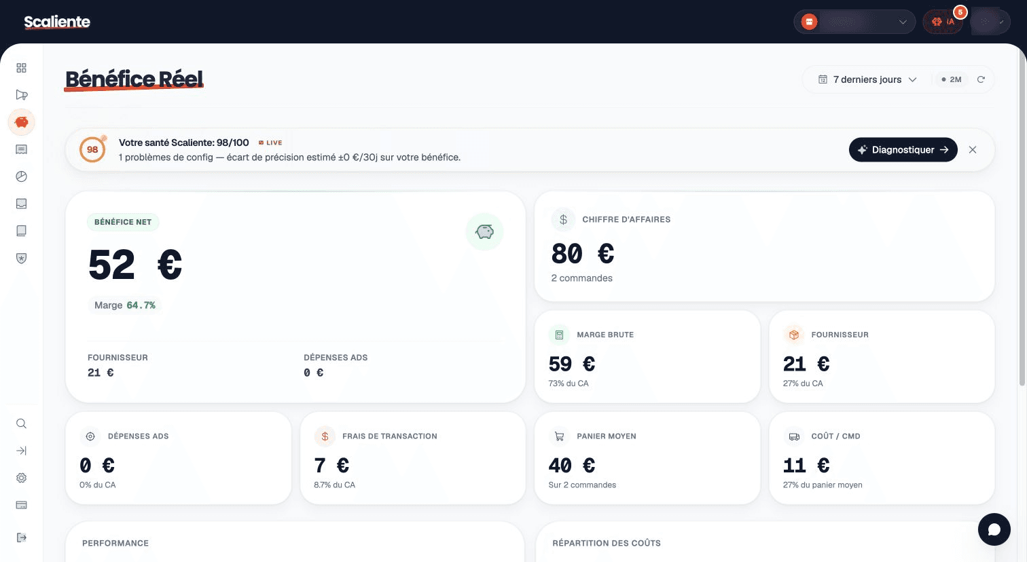
Task: Click the red dollar icon beside Frais de Transaction
Action: pyautogui.click(x=325, y=436)
